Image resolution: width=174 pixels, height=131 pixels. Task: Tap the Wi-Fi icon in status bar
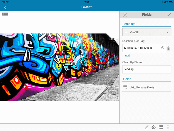[8, 2]
